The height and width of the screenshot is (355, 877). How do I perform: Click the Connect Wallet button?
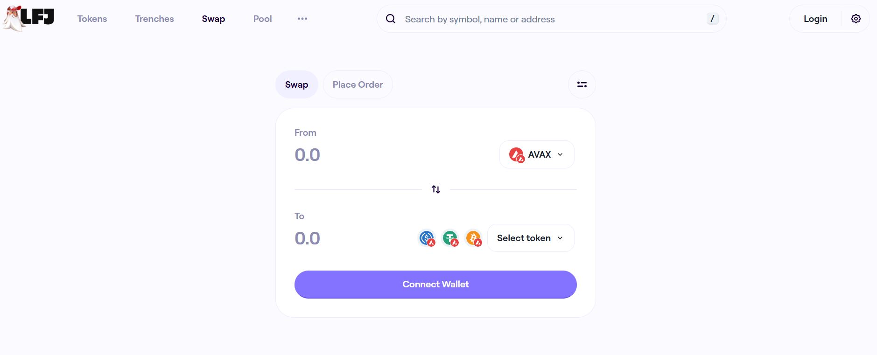click(435, 284)
